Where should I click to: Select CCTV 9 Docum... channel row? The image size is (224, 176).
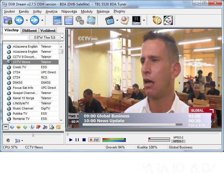tap(31, 57)
